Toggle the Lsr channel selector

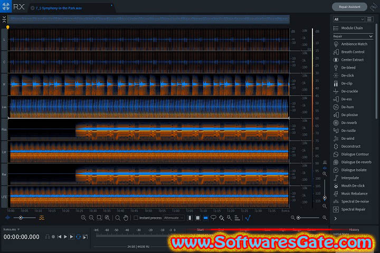click(x=4, y=152)
